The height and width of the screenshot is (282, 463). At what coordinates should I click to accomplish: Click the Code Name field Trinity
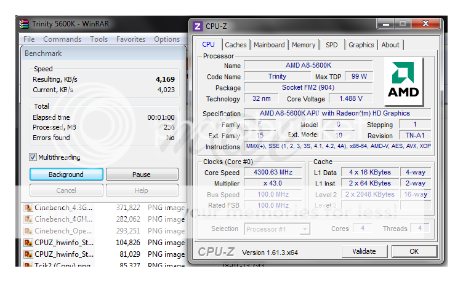click(x=277, y=76)
